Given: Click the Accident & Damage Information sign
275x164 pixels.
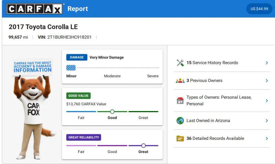Looking at the screenshot, I should 33,67.
